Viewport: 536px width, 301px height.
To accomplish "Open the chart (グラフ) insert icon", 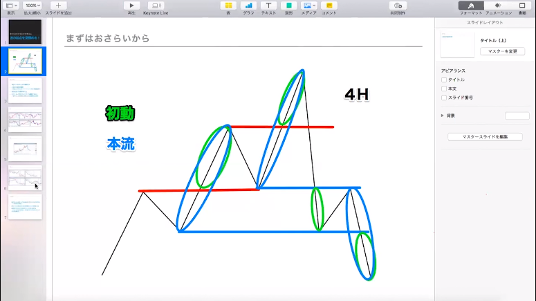I will coord(248,6).
